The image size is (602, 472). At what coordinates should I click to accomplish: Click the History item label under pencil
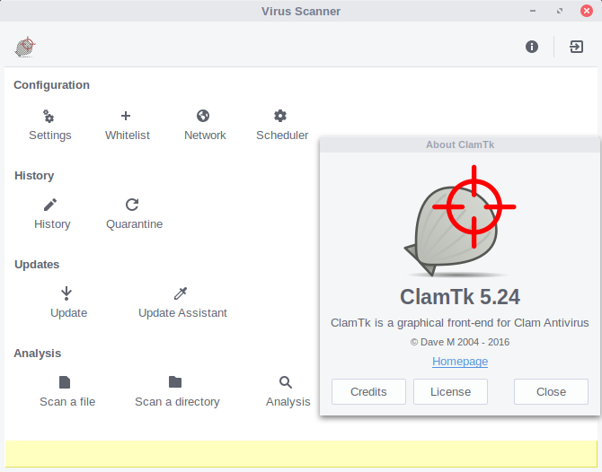pyautogui.click(x=52, y=224)
